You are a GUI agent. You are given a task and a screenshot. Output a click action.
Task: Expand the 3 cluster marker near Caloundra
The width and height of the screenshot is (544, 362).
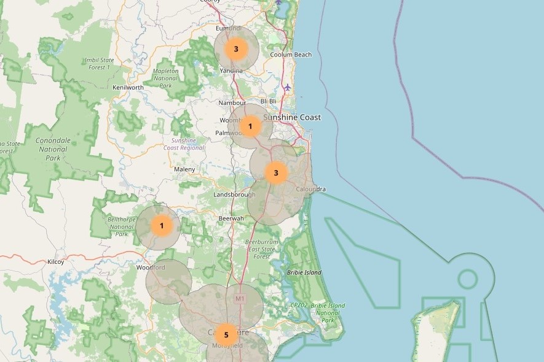276,173
